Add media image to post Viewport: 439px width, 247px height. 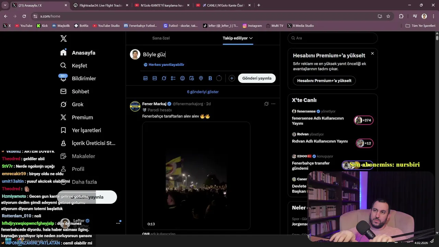click(x=145, y=78)
